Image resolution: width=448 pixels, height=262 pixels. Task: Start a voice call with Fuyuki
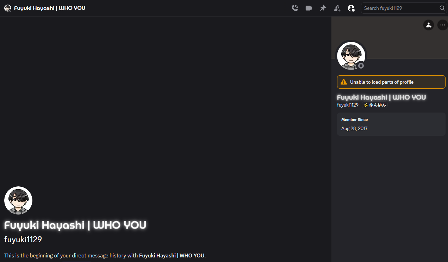tap(295, 8)
